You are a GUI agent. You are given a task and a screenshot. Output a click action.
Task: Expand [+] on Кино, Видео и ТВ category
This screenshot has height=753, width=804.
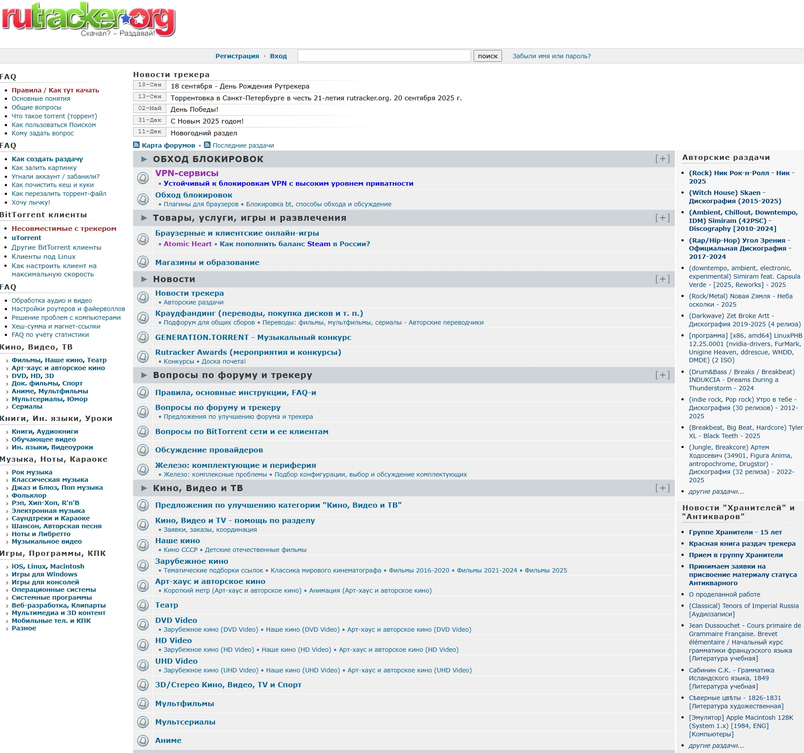point(662,488)
